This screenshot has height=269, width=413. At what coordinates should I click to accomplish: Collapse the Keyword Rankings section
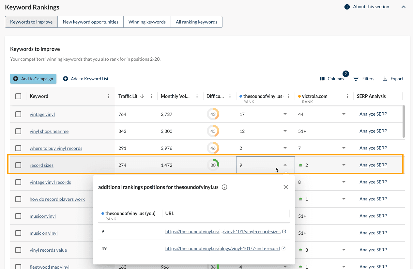click(404, 7)
